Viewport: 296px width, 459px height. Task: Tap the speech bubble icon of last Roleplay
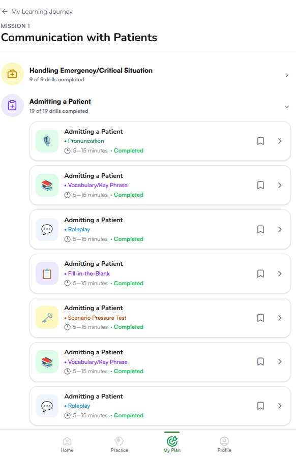[47, 406]
